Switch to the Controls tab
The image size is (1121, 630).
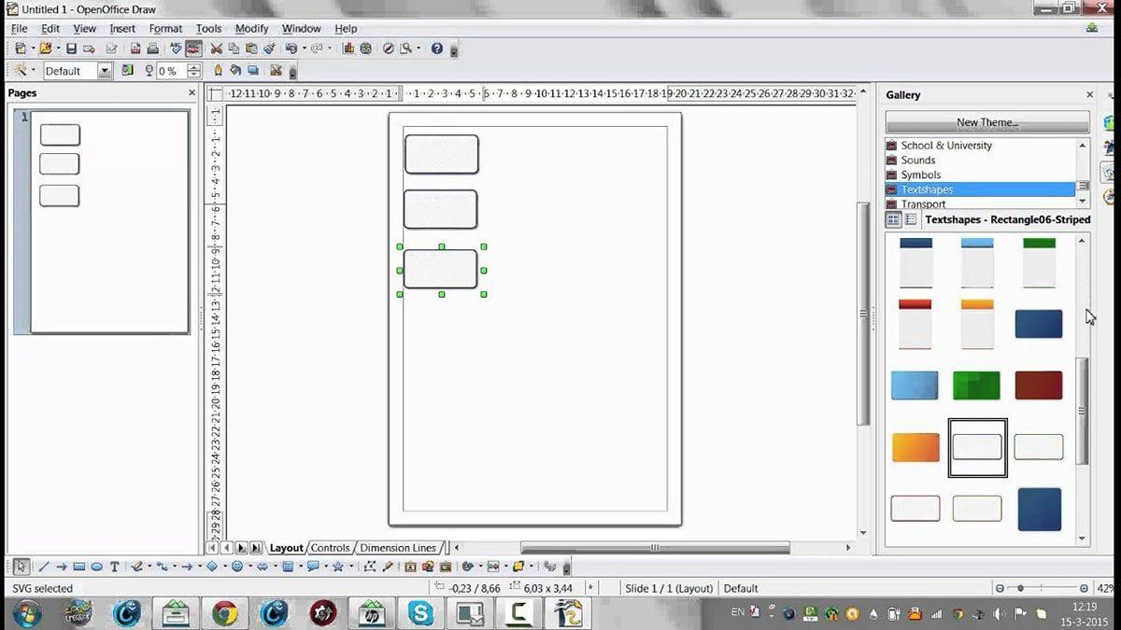click(331, 548)
